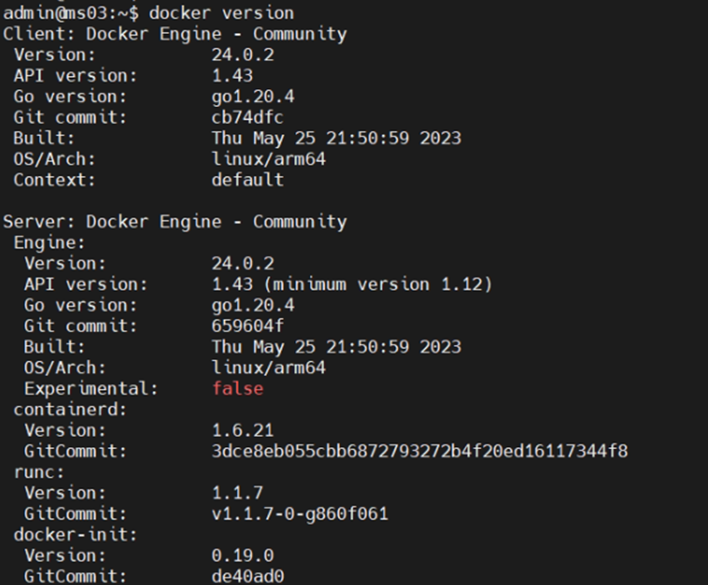Viewport: 708px width, 585px height.
Task: Click the containerd GitCommit hash
Action: (420, 451)
